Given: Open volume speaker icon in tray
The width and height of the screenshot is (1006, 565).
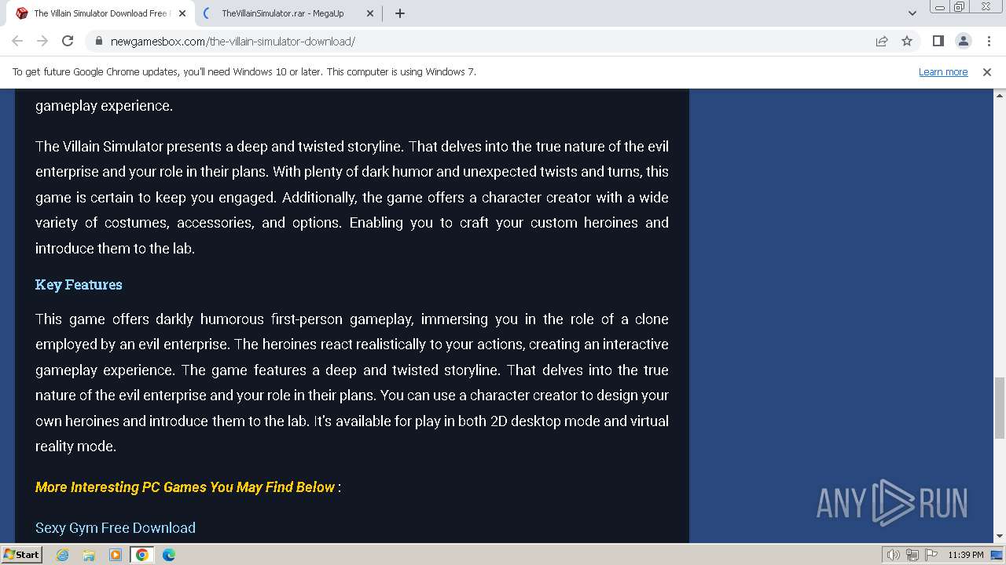Looking at the screenshot, I should [x=894, y=555].
